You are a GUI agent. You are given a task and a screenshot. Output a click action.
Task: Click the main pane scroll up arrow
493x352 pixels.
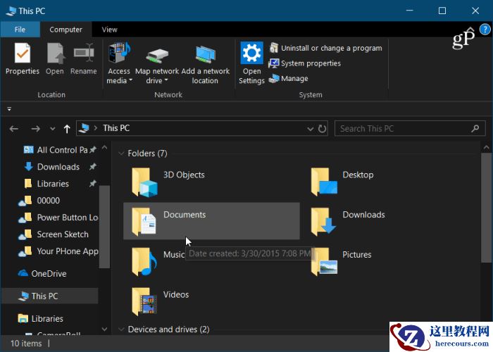(x=487, y=147)
